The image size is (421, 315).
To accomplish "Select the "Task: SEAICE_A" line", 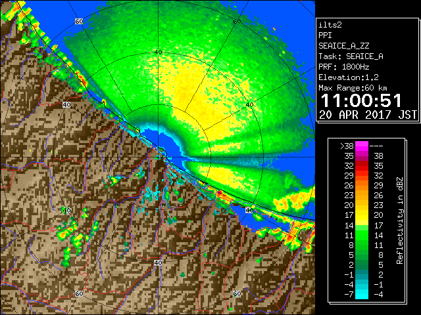I will (x=351, y=56).
